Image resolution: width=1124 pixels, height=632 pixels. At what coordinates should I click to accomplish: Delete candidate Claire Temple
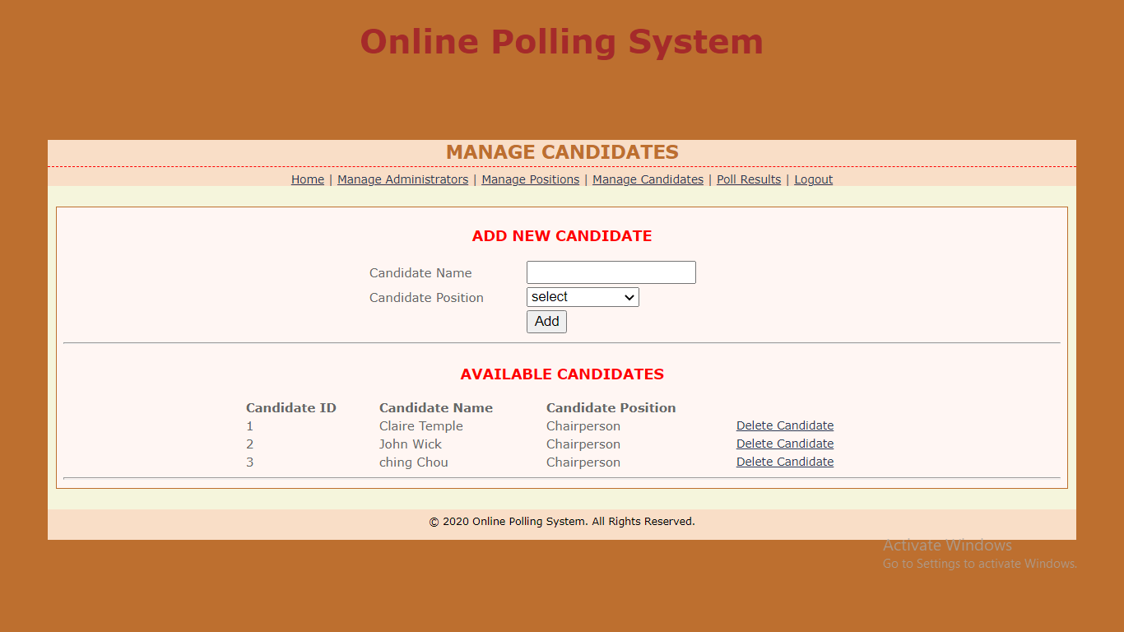pyautogui.click(x=785, y=425)
